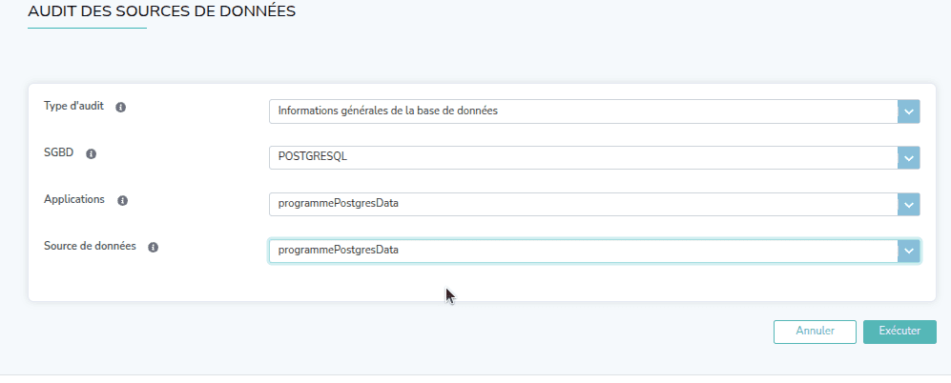Screen dimensions: 951x383
Task: Open the Source de données info icon
Action: 154,247
